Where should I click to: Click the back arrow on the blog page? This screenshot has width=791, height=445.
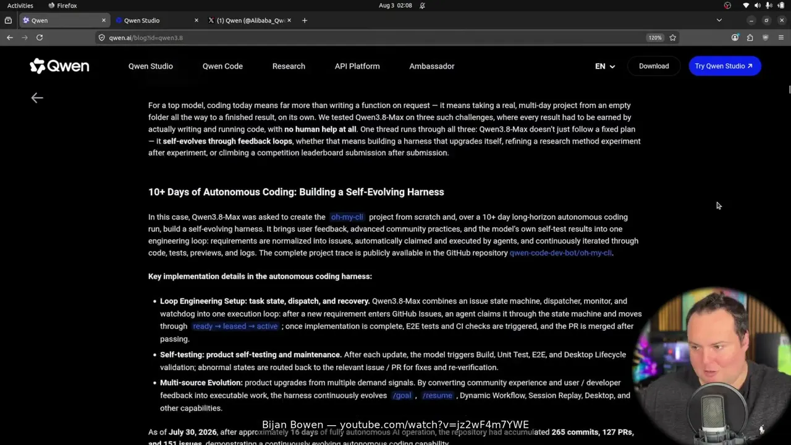(37, 98)
